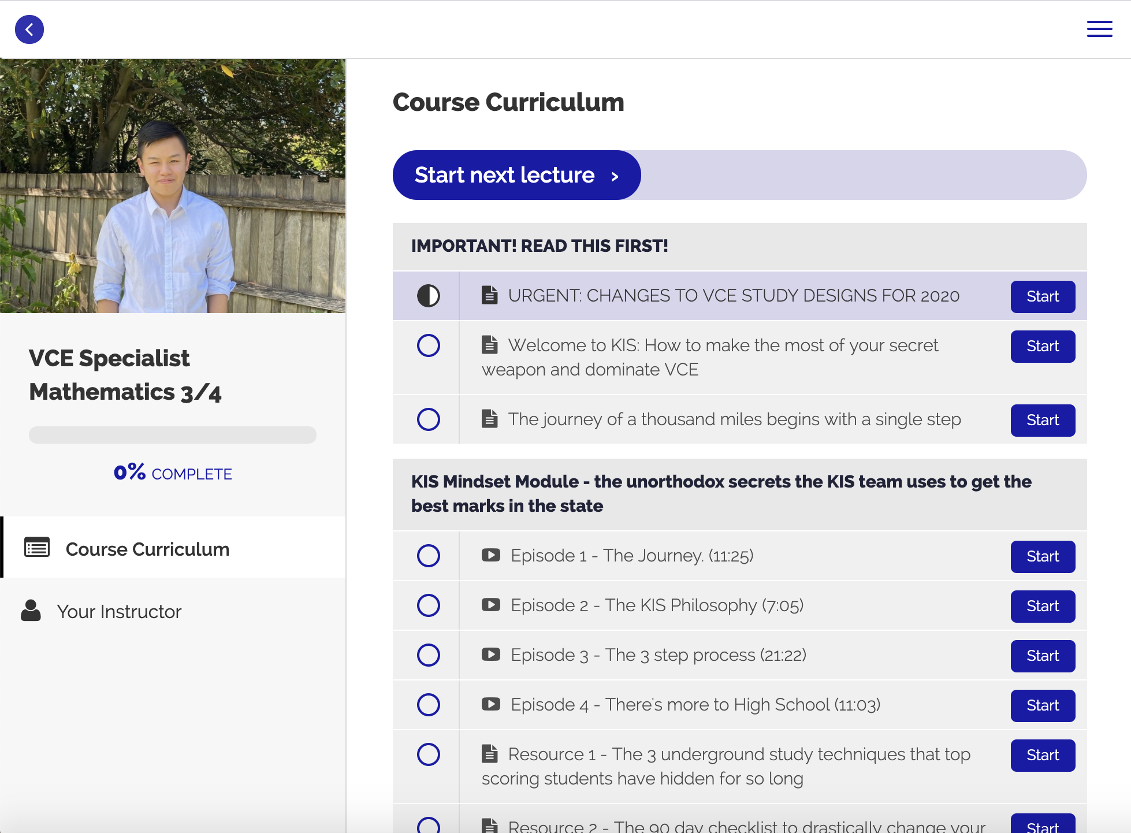Click the Your Instructor person icon
Viewport: 1131px width, 833px height.
pos(31,611)
